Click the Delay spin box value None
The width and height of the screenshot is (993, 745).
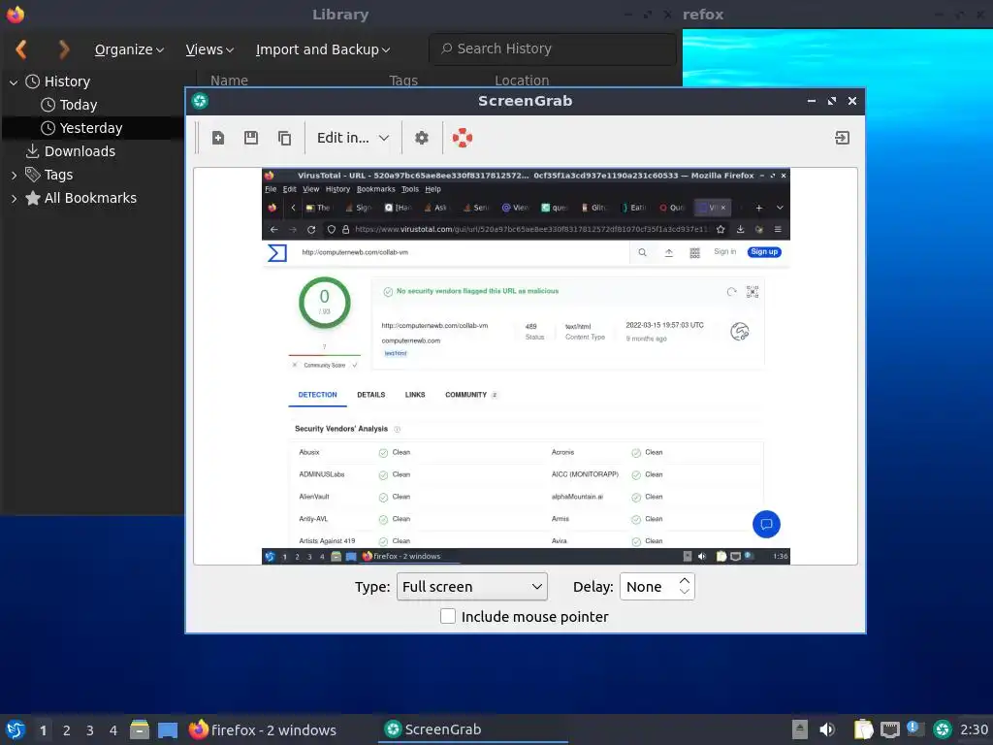pos(644,587)
